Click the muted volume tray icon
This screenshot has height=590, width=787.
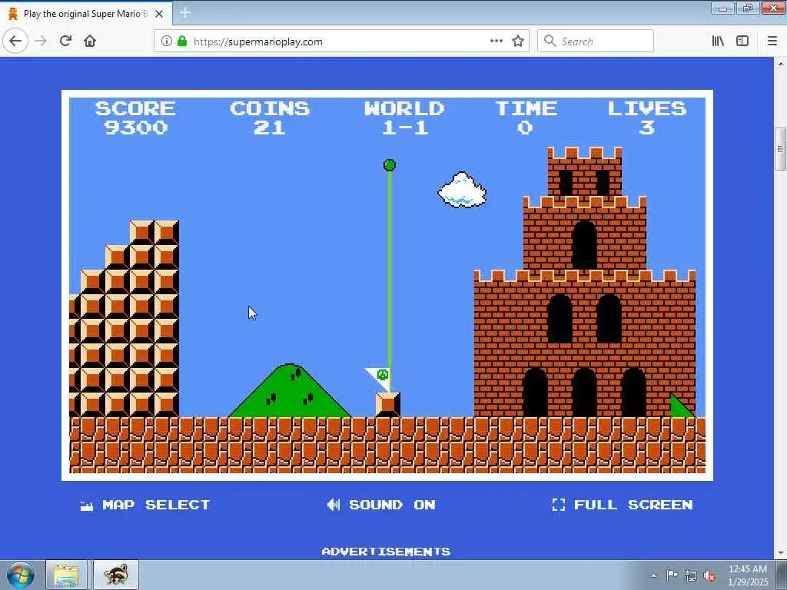(x=709, y=576)
